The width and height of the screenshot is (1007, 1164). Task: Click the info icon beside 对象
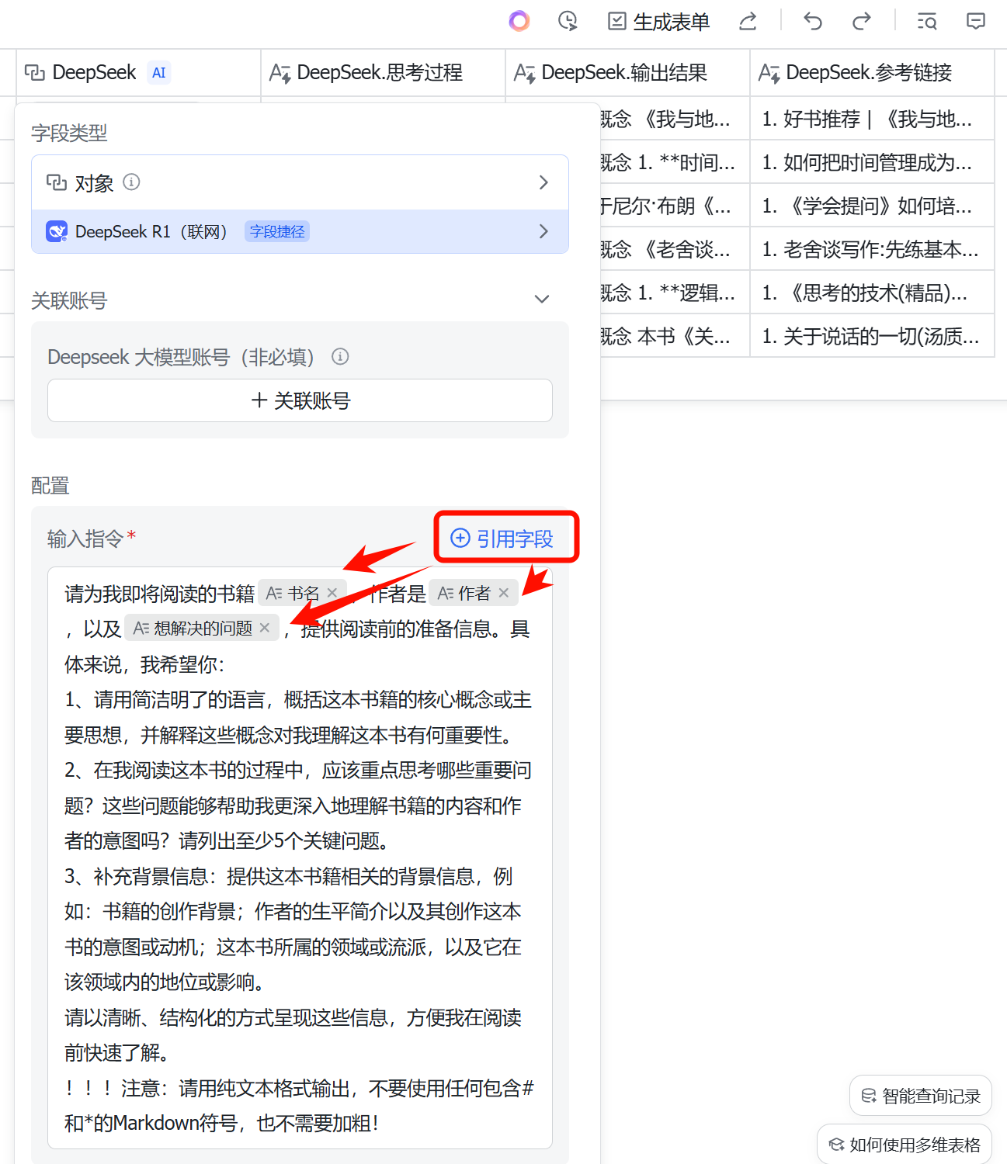click(132, 182)
